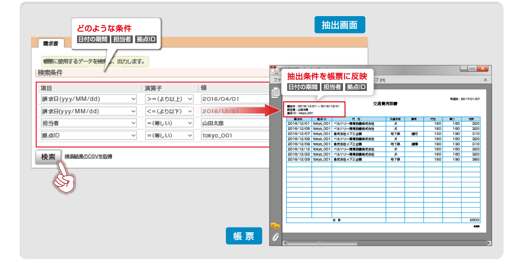Image resolution: width=523 pixels, height=261 pixels.
Task: Select the 請求書 tab
Action: tap(51, 43)
